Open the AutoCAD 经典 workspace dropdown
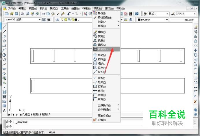This screenshot has width=200, height=136. point(40,20)
